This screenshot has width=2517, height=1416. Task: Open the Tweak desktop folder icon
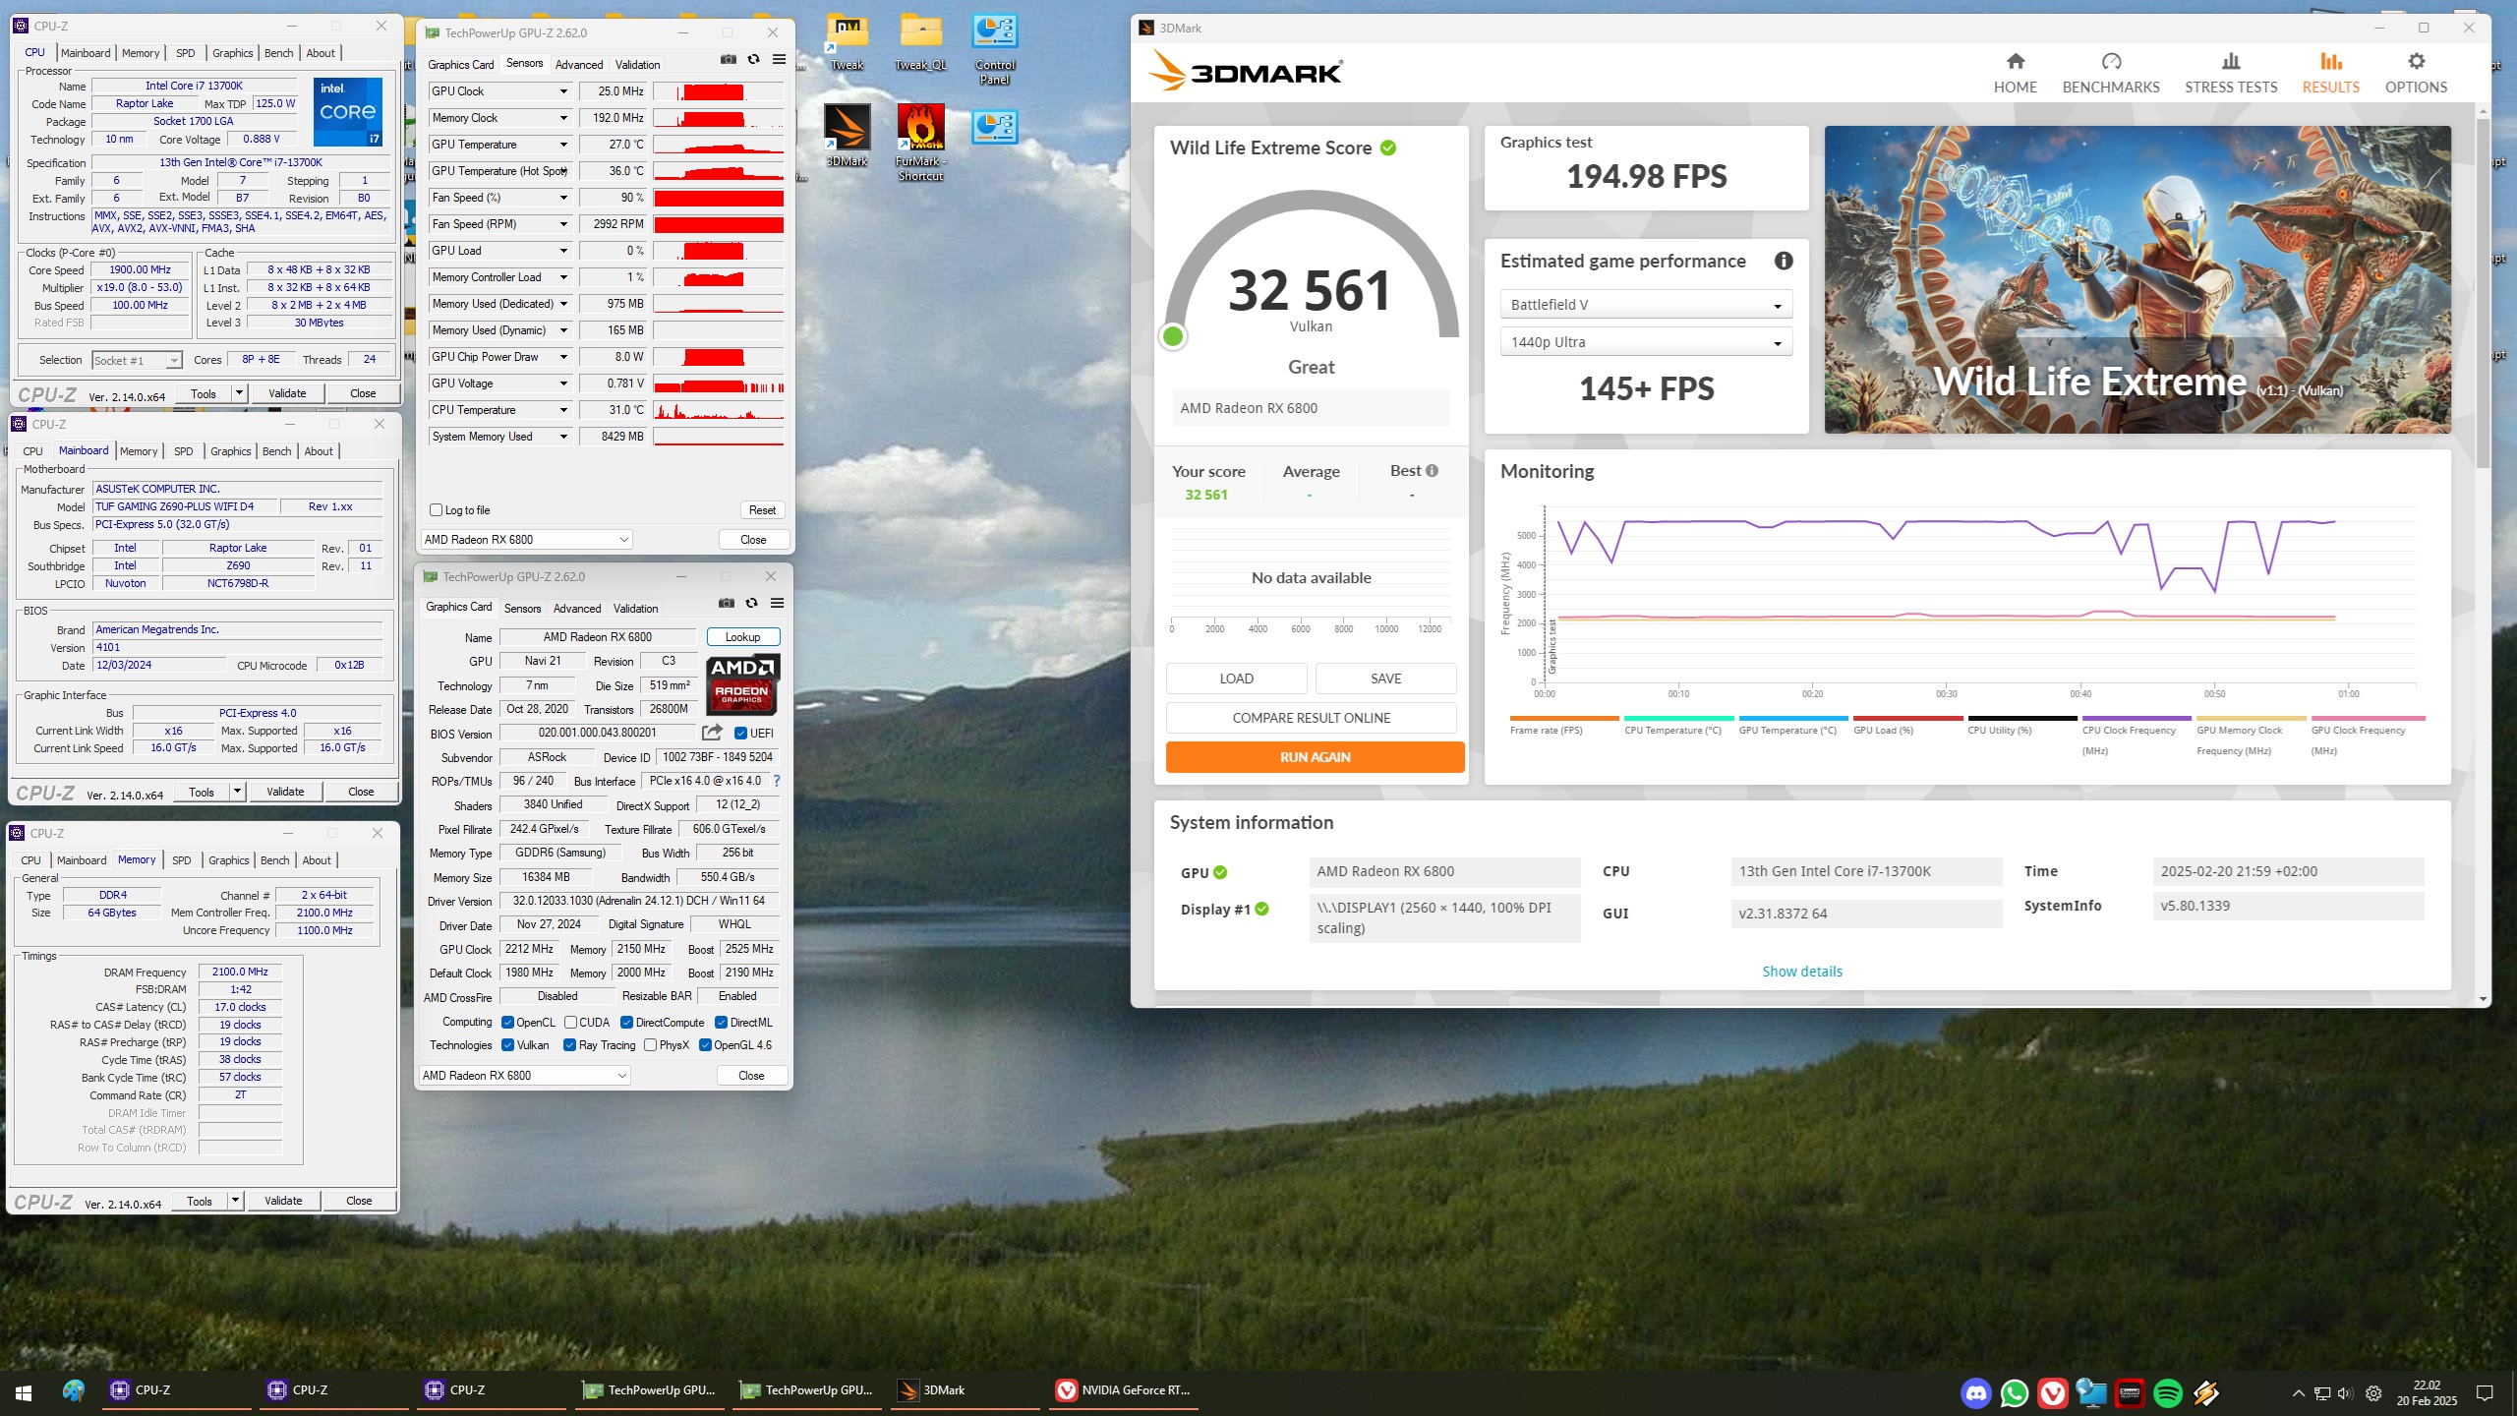(x=847, y=42)
